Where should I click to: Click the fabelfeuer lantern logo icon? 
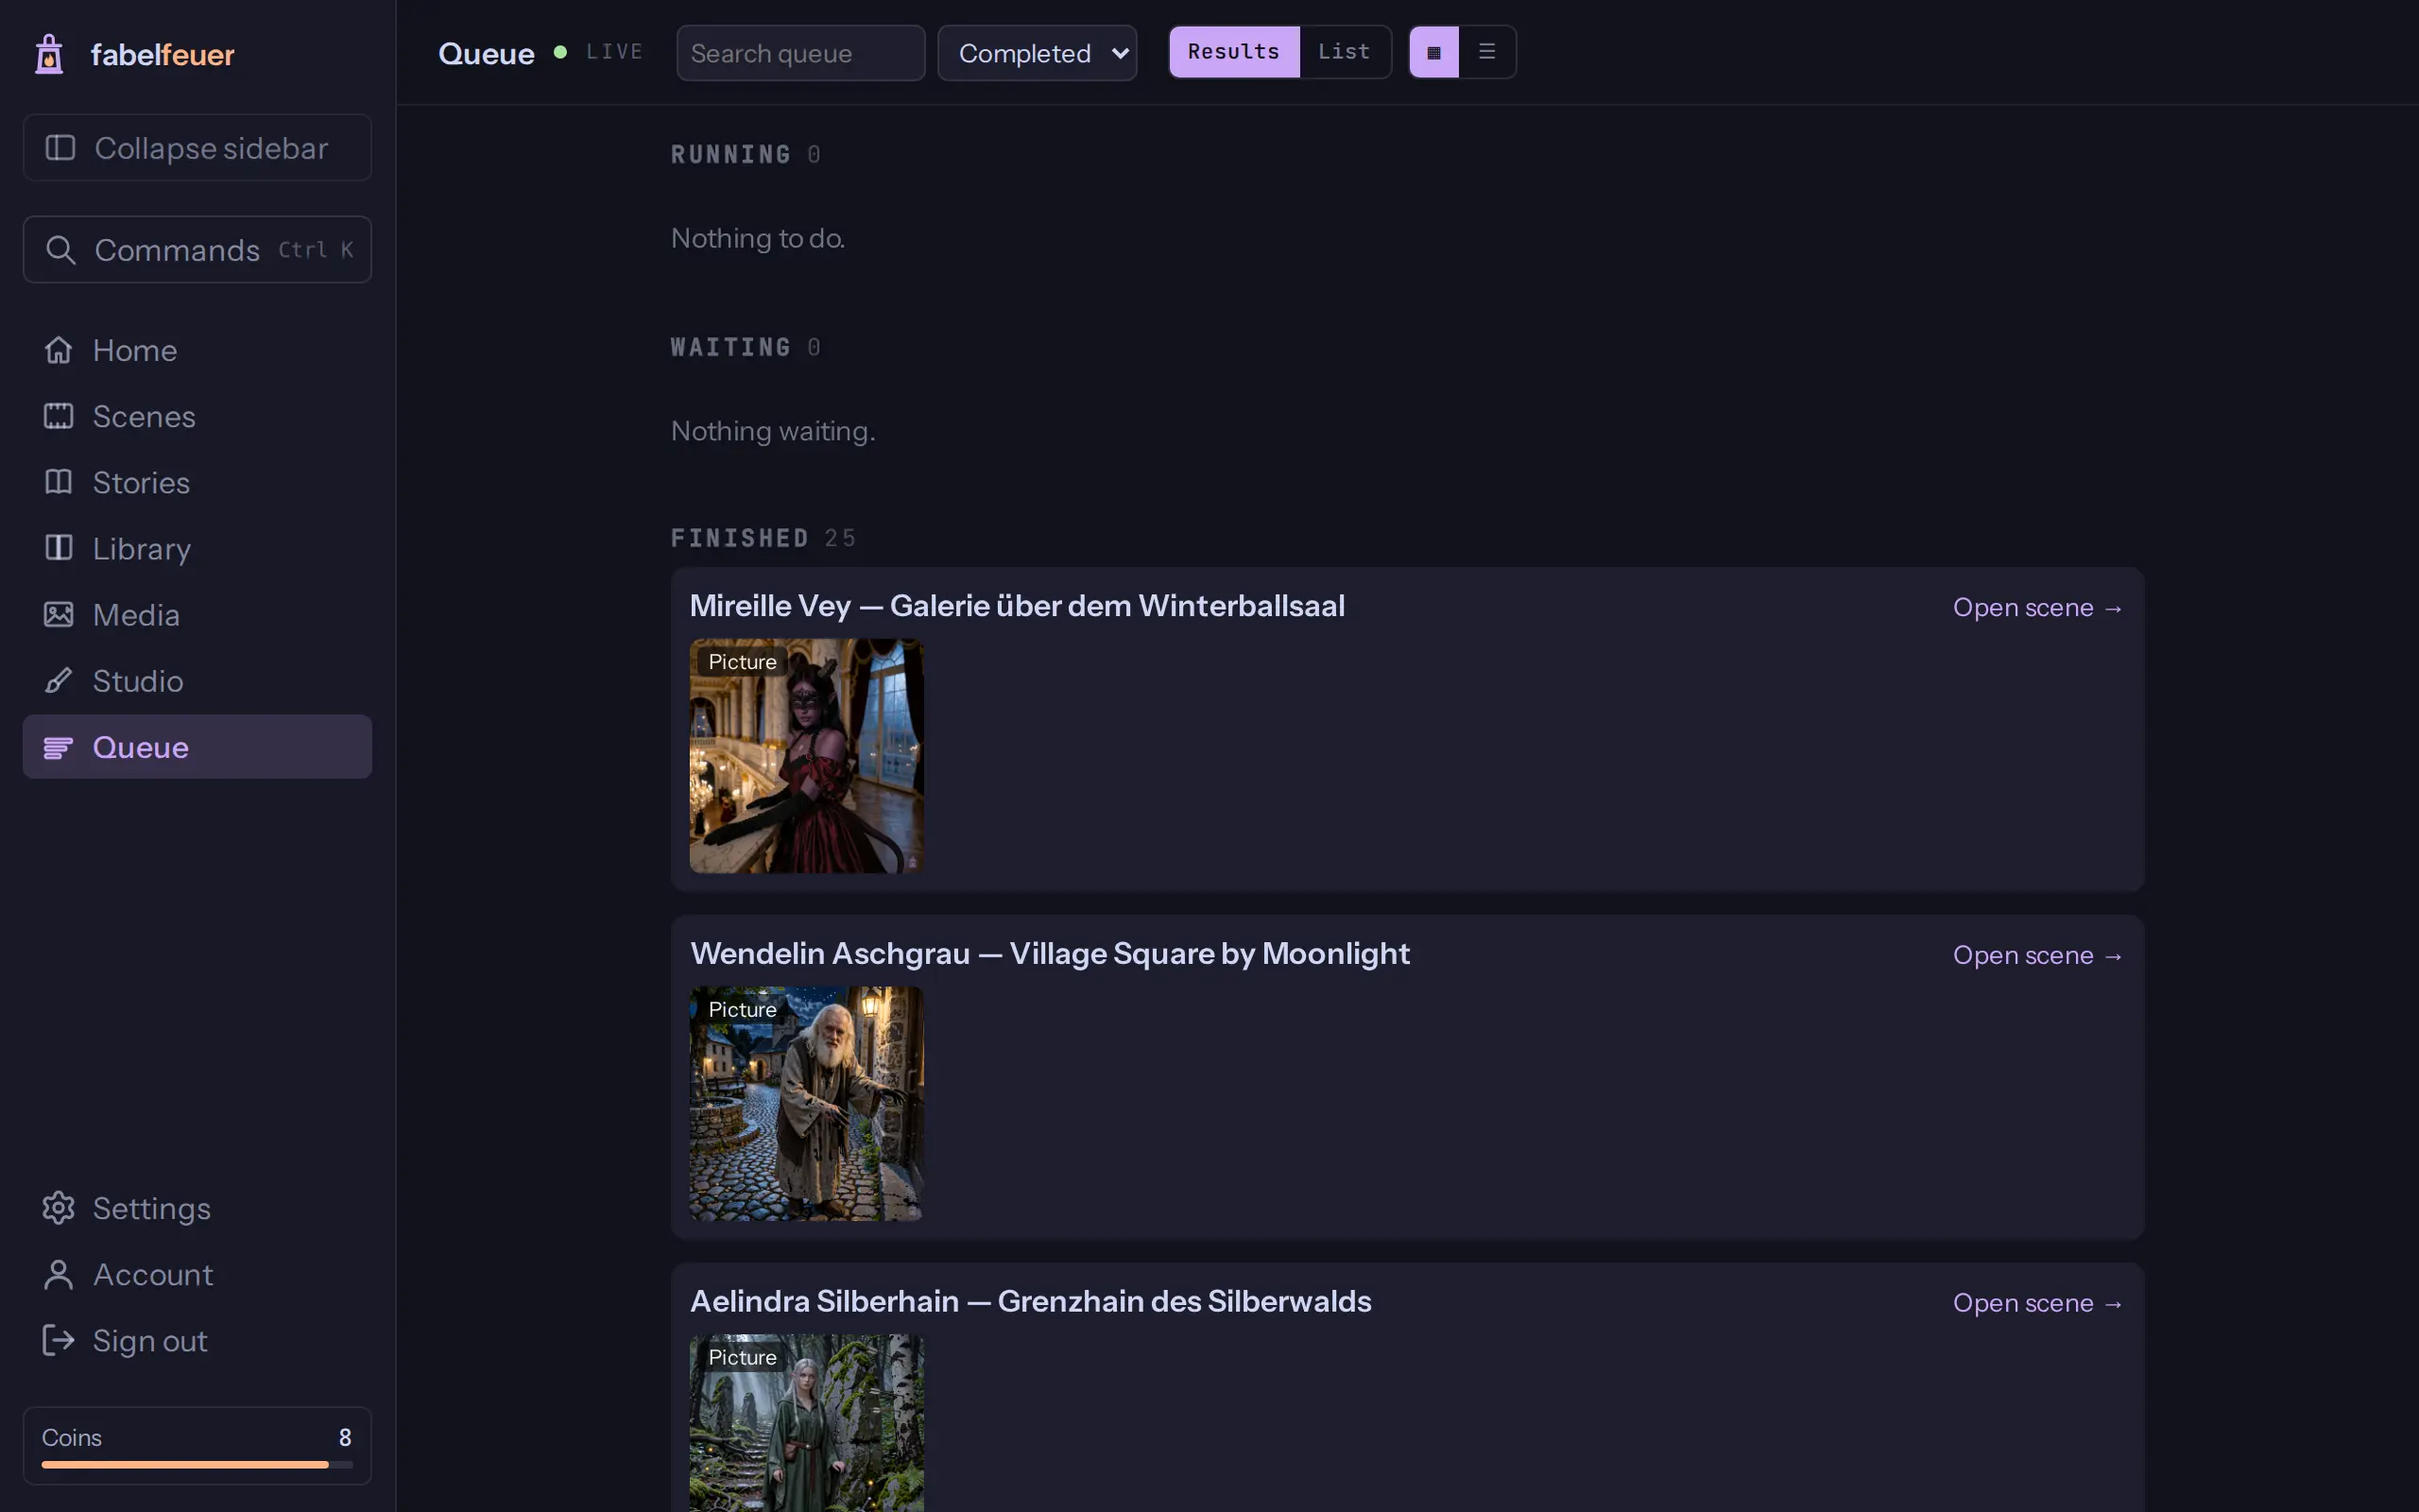49,54
